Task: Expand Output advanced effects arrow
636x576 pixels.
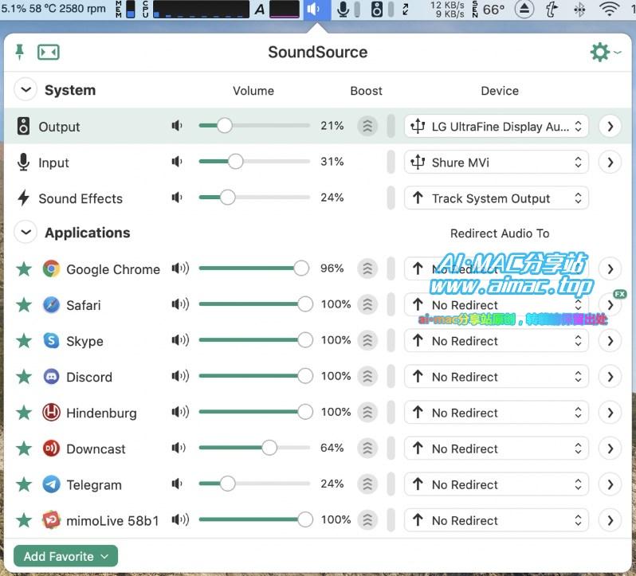Action: [610, 127]
